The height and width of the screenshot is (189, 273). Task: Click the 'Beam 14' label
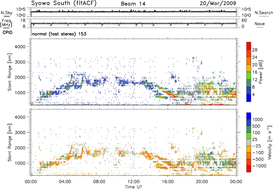(133, 4)
